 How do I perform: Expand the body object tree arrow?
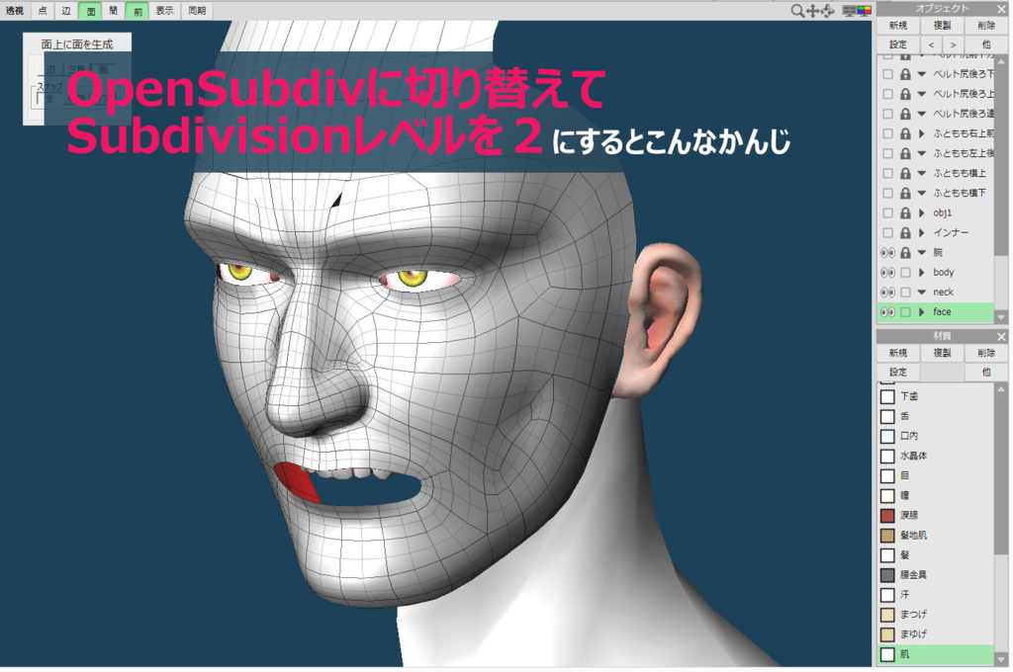point(922,273)
